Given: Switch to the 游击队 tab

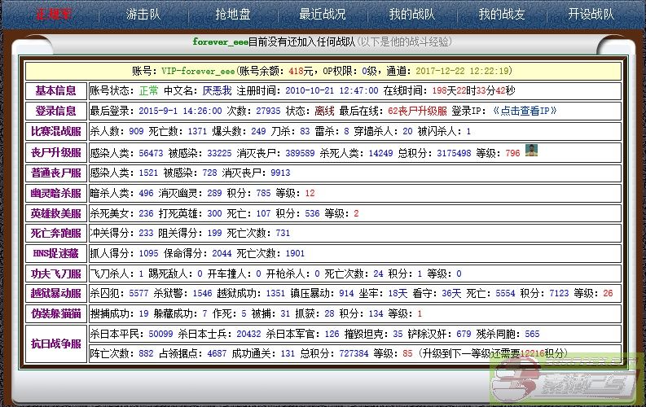Looking at the screenshot, I should [143, 14].
